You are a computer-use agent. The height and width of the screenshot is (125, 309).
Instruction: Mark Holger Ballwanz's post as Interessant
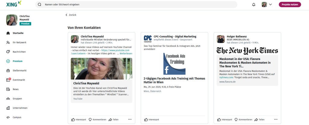(x=225, y=120)
